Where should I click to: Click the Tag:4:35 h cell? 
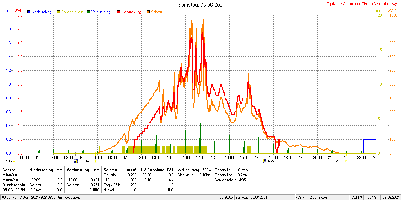coord(112,185)
